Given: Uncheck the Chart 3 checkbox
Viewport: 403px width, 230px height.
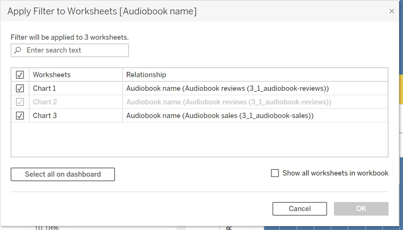Looking at the screenshot, I should click(x=20, y=116).
